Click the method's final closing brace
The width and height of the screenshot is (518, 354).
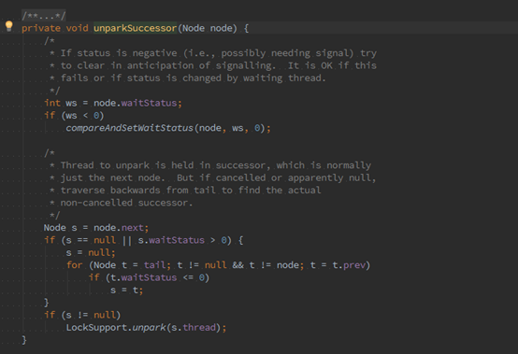tap(23, 340)
